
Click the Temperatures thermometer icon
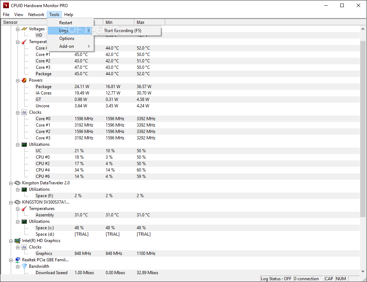24,42
